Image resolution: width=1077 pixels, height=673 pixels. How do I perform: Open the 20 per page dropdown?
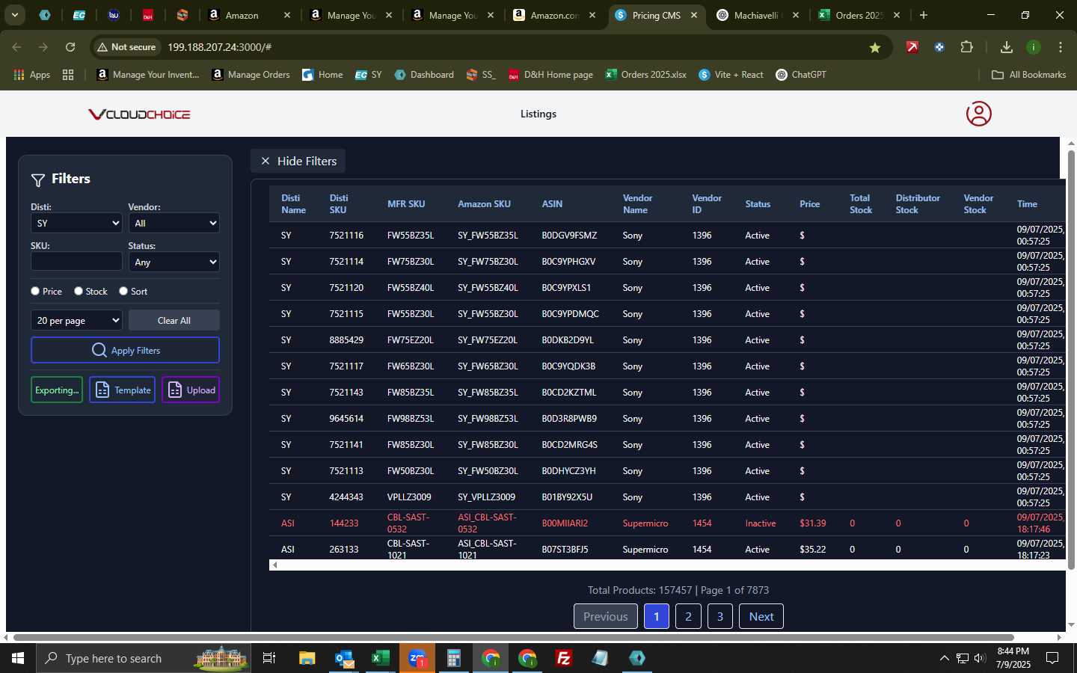[x=76, y=320]
